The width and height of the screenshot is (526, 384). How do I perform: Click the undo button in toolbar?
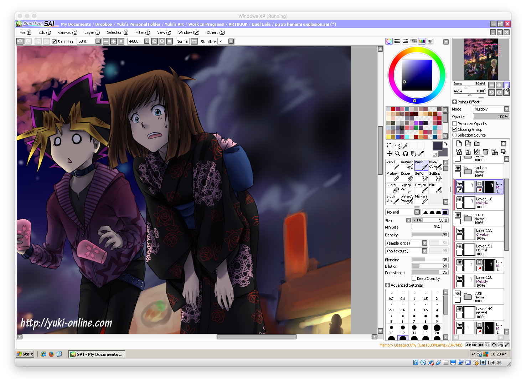coord(20,41)
